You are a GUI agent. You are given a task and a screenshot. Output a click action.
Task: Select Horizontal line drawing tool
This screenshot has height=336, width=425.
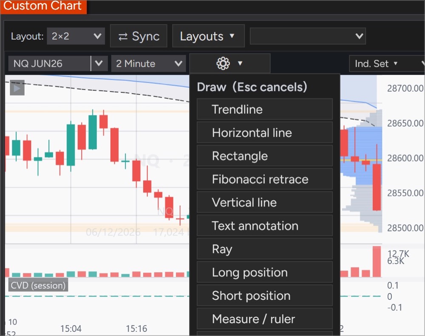coord(264,132)
